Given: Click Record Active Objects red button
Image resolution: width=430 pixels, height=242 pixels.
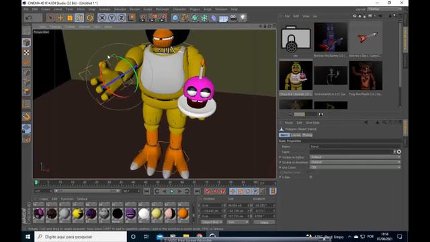Looking at the screenshot, I should click(208, 191).
